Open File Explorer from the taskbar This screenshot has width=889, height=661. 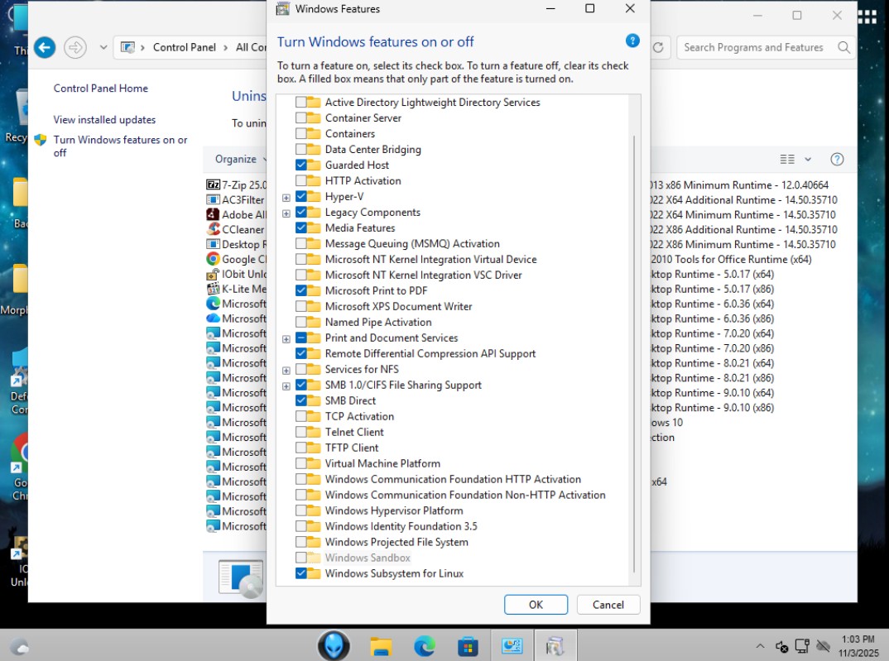pos(381,646)
